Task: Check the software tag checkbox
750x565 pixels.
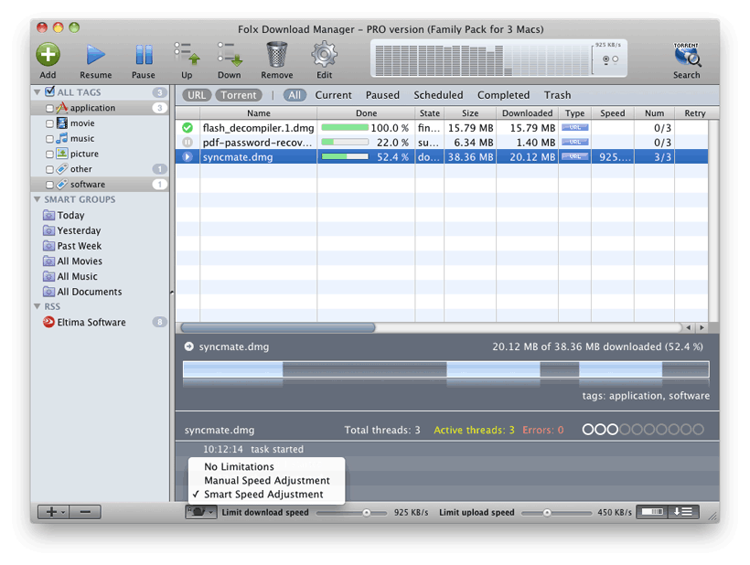Action: click(49, 185)
